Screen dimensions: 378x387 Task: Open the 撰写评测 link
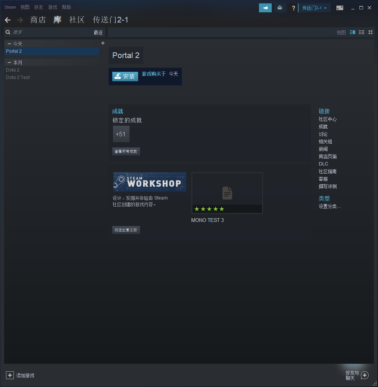pos(328,186)
